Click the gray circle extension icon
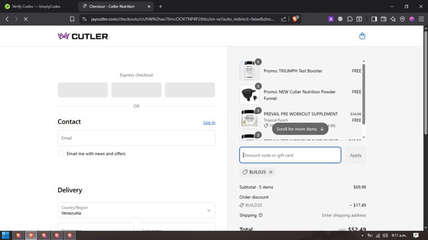The height and width of the screenshot is (240, 428). coord(340,19)
